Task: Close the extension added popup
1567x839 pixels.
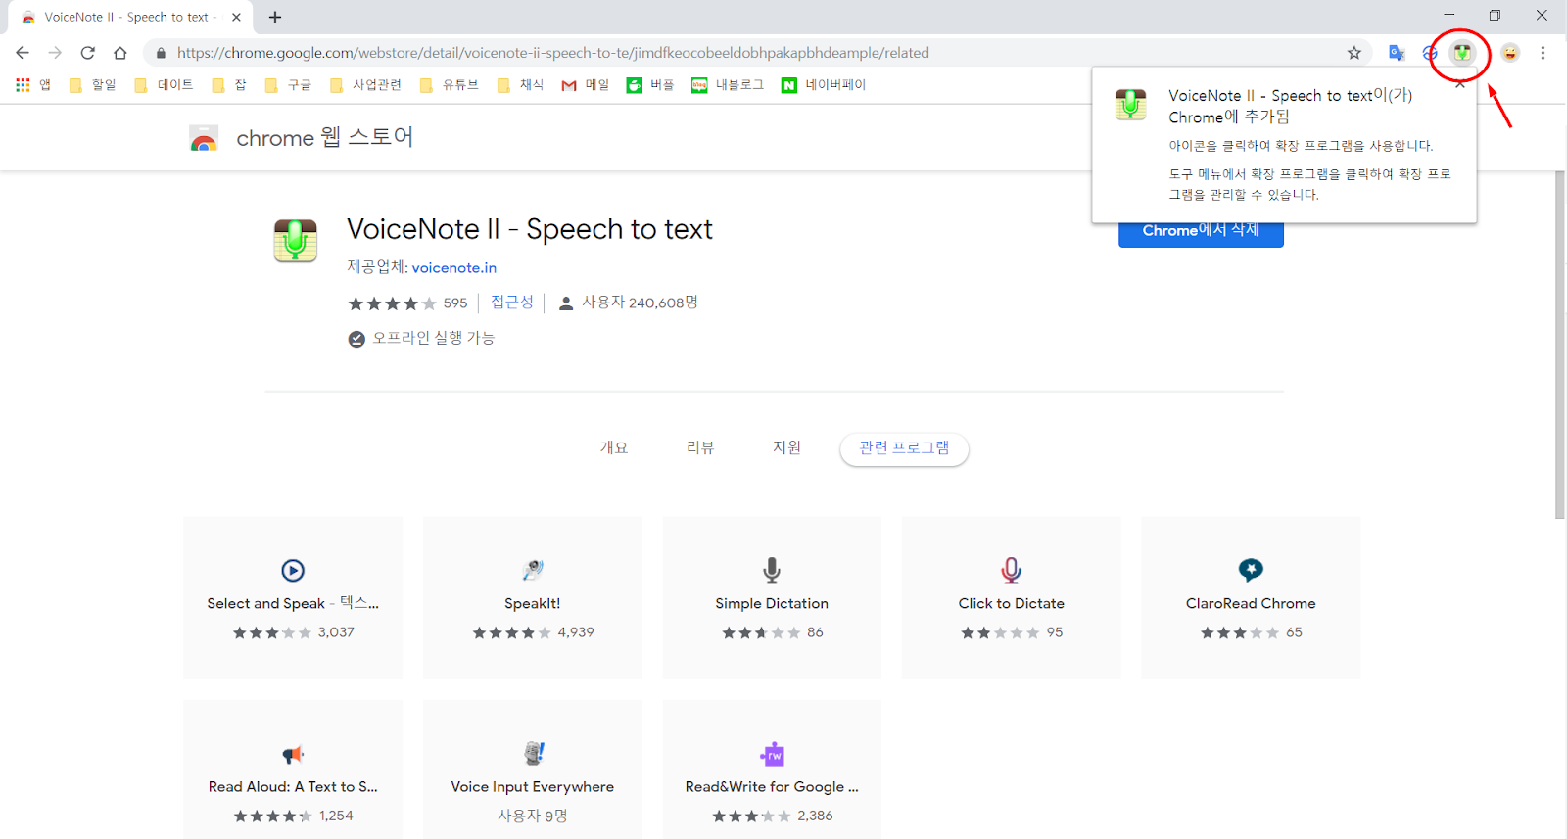Action: pyautogui.click(x=1460, y=84)
